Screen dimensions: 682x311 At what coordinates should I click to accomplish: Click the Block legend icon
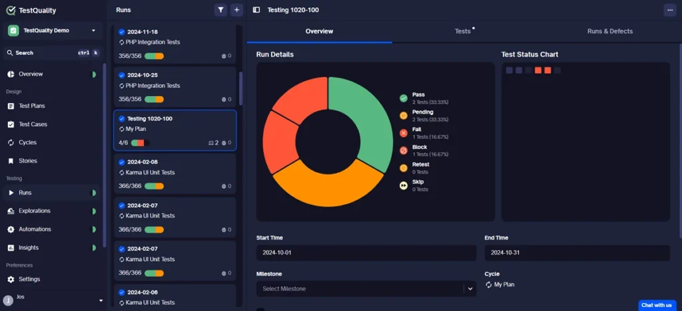coord(404,150)
